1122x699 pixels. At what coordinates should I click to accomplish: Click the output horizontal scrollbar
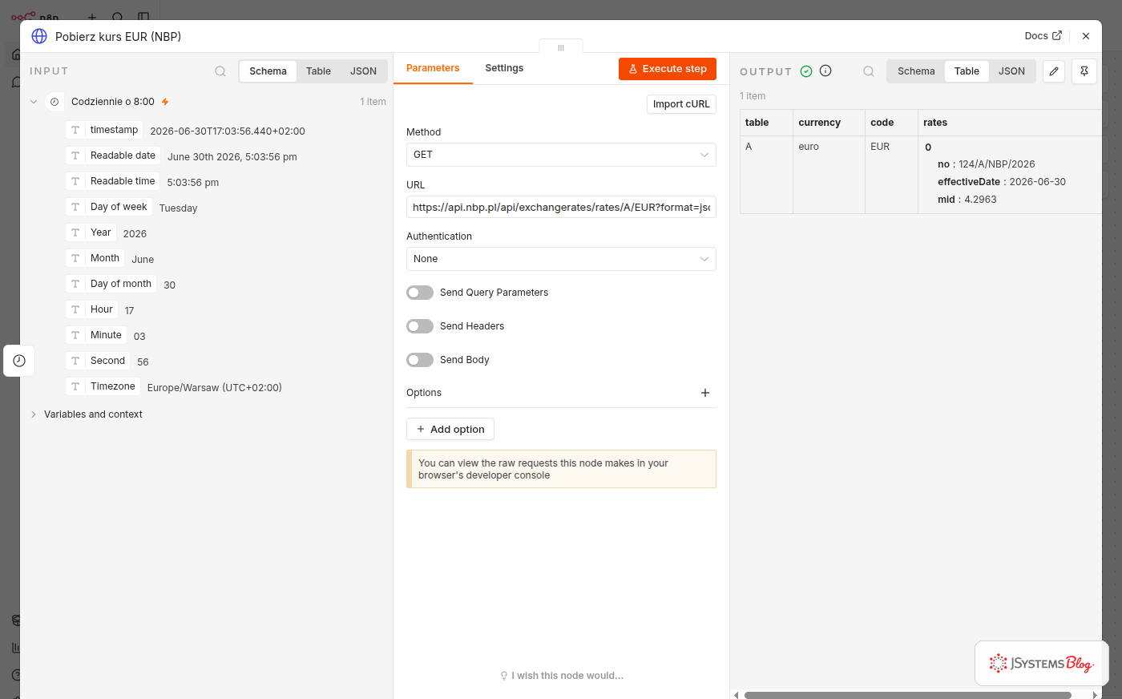[x=908, y=695]
